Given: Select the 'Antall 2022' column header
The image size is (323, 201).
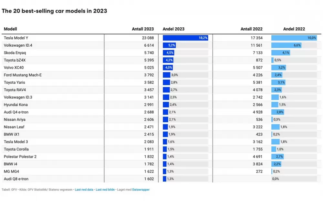Looking at the screenshot, I should [x=252, y=29].
